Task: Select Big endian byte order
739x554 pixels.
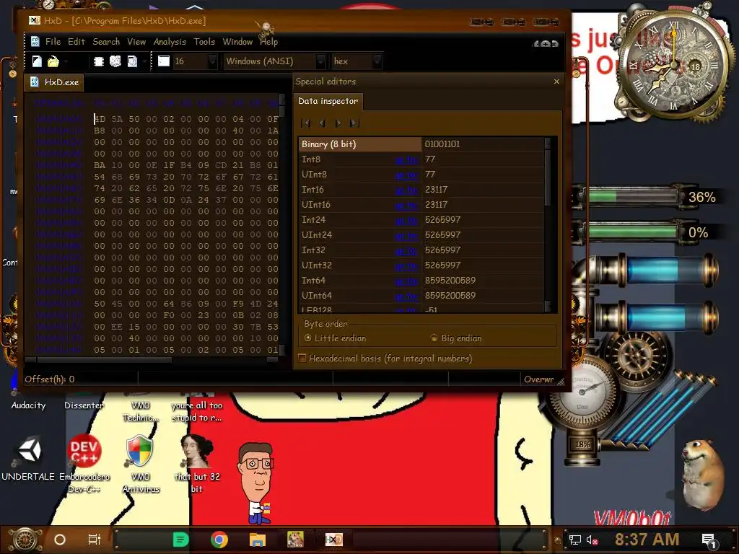Action: 456,338
